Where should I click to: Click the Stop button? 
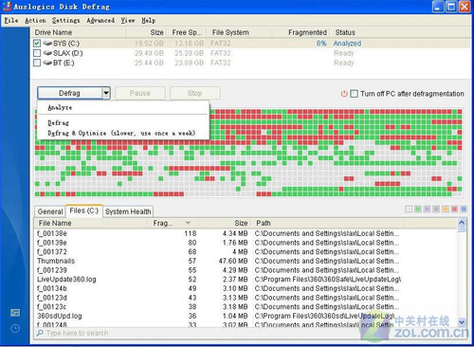click(194, 93)
